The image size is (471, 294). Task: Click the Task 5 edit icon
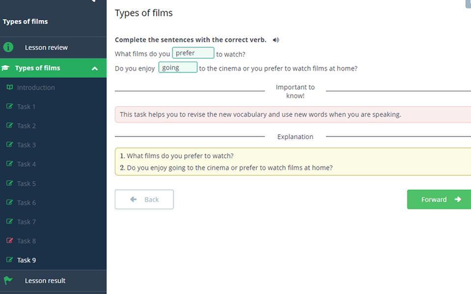[x=9, y=183]
